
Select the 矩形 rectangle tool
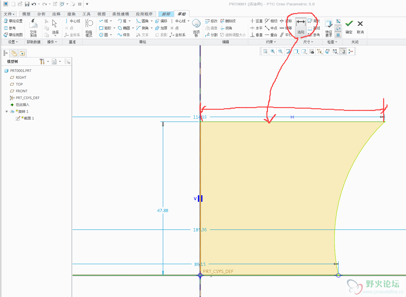(x=105, y=28)
